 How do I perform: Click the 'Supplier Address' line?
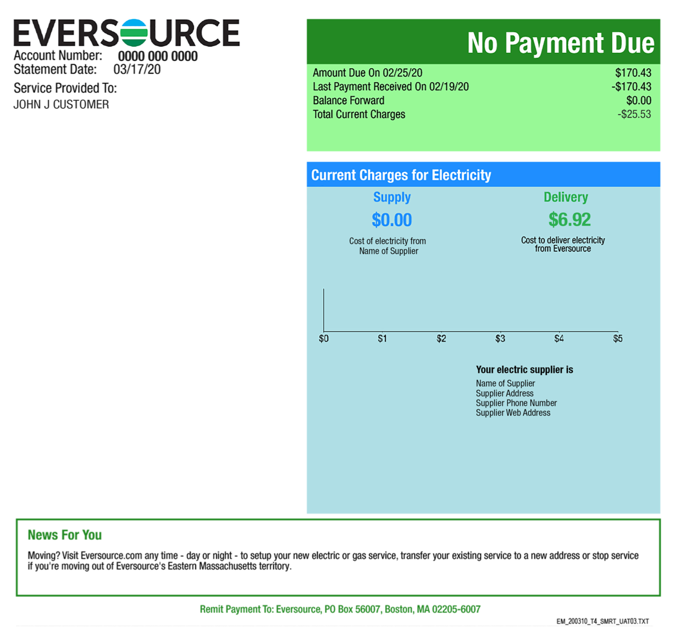tap(505, 393)
